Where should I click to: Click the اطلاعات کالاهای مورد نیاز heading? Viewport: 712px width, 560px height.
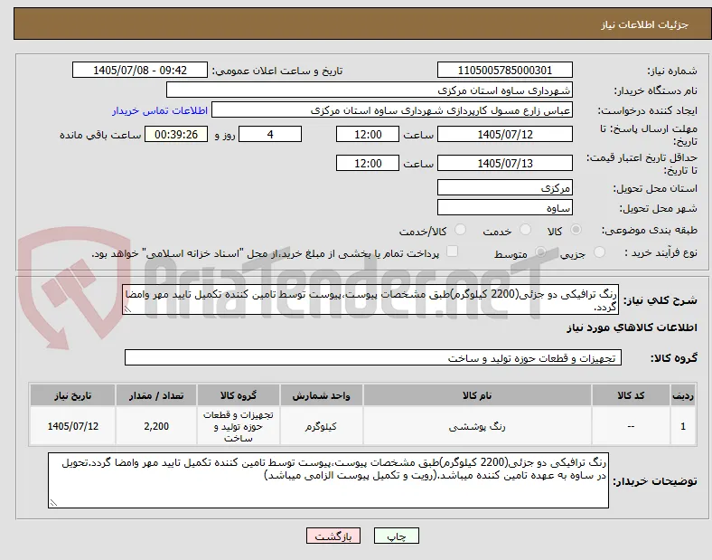632,327
